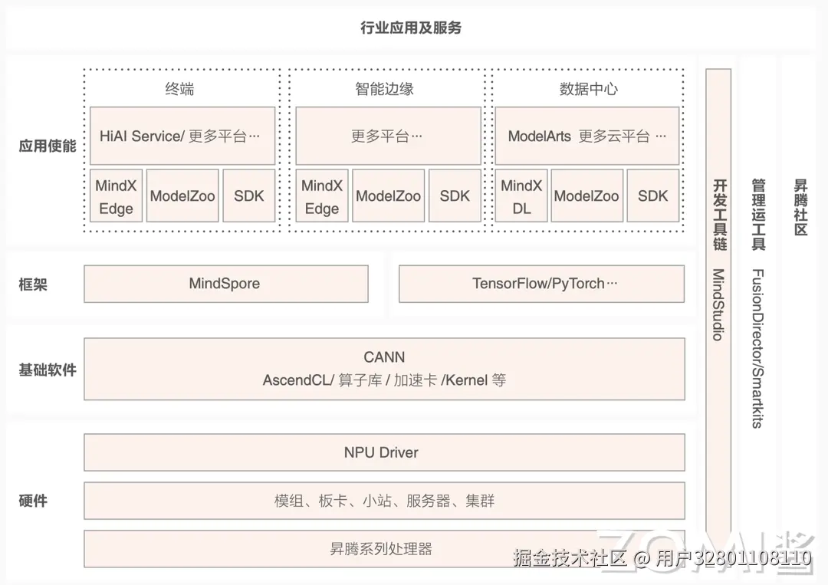Click the AscendCL/ 算子库 / 加速卡 line
Screen dimensions: 828x585
[384, 380]
